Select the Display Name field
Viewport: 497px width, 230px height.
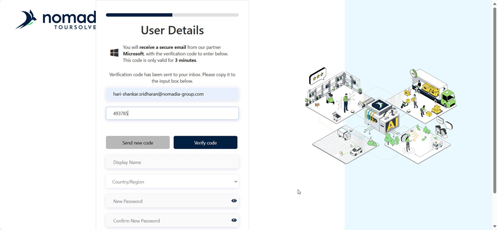click(172, 162)
